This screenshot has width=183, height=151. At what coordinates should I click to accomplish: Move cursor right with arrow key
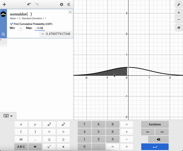(162, 132)
